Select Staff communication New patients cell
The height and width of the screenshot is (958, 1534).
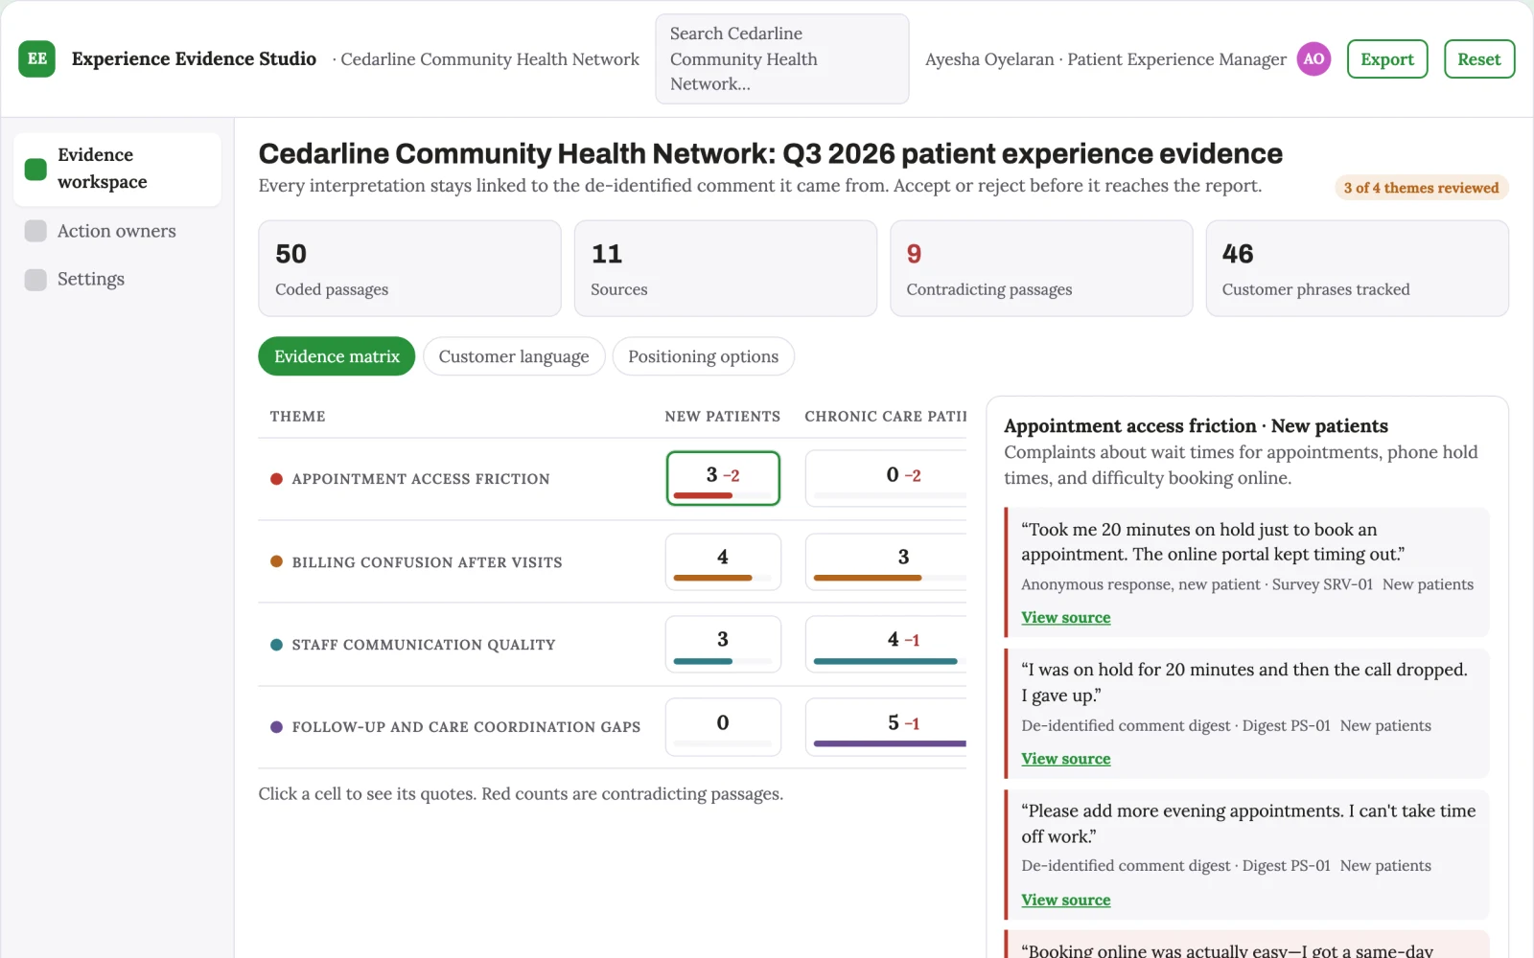click(x=723, y=644)
